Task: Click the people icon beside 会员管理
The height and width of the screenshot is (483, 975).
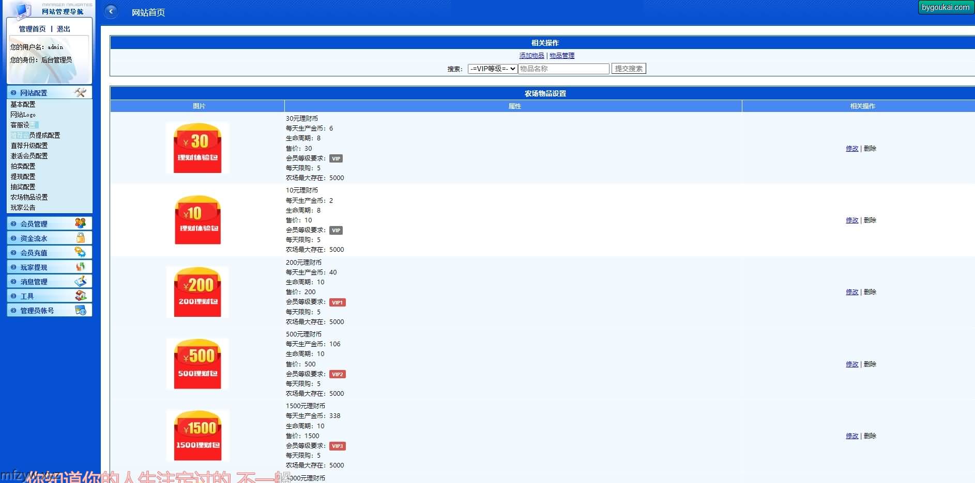Action: (x=80, y=223)
